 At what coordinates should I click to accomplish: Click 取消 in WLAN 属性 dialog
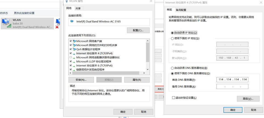click(x=144, y=112)
